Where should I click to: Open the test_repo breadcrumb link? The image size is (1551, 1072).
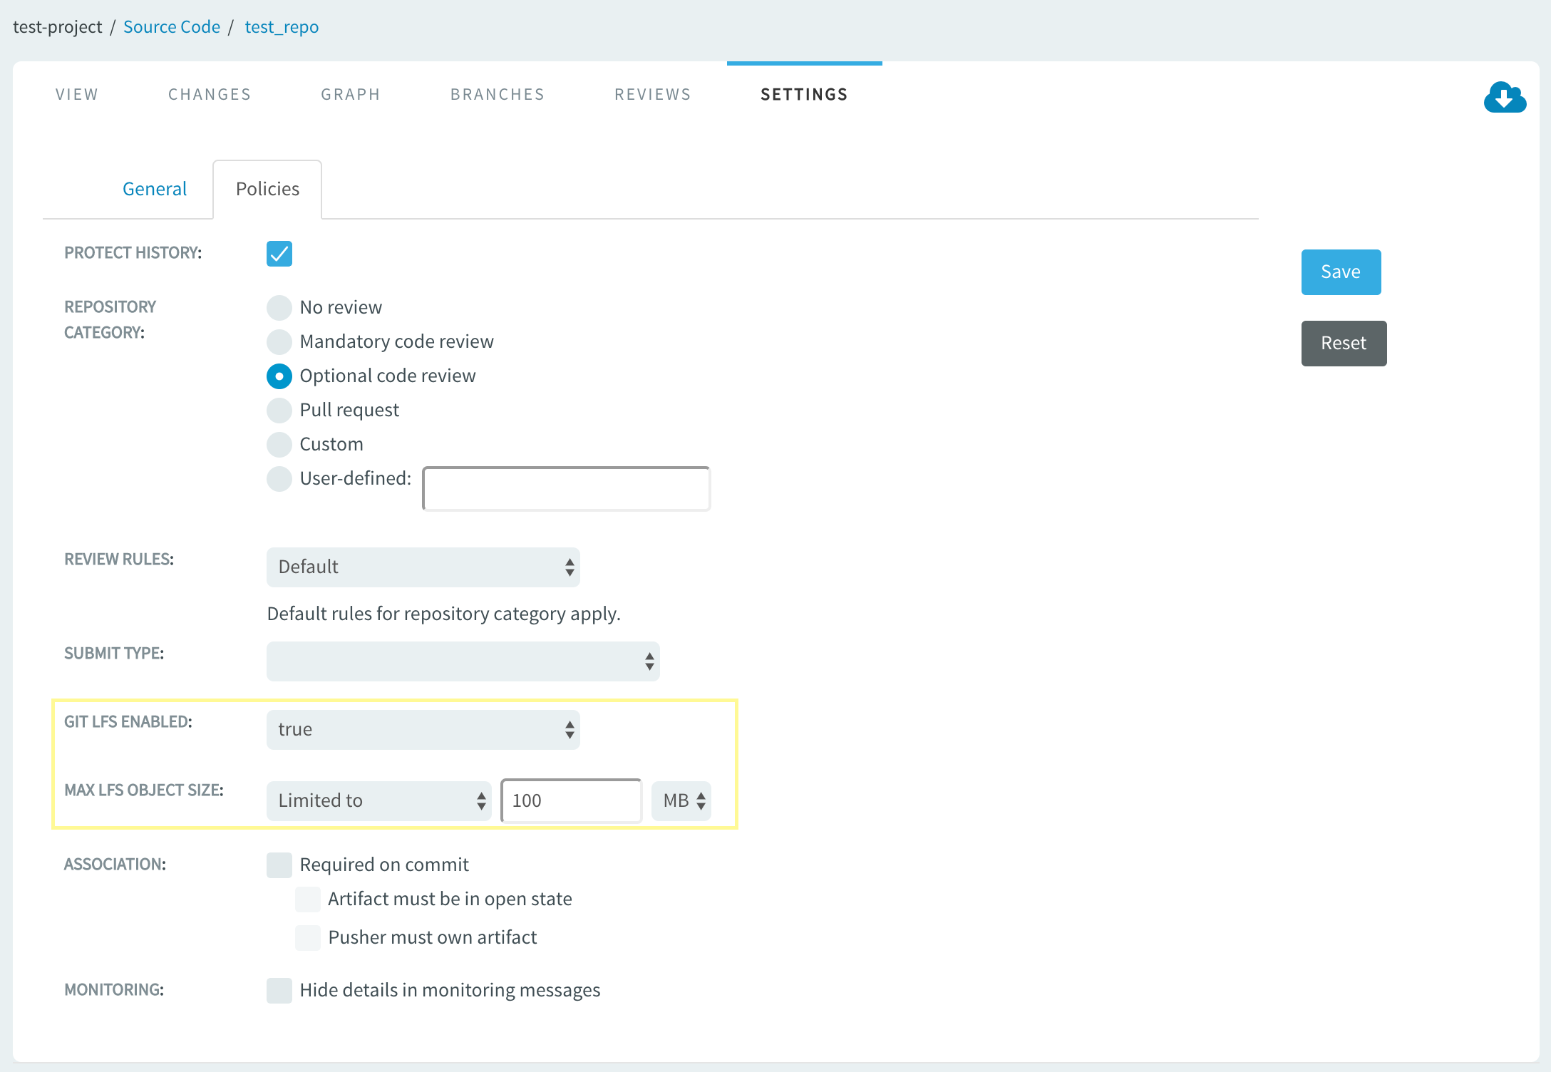(282, 27)
